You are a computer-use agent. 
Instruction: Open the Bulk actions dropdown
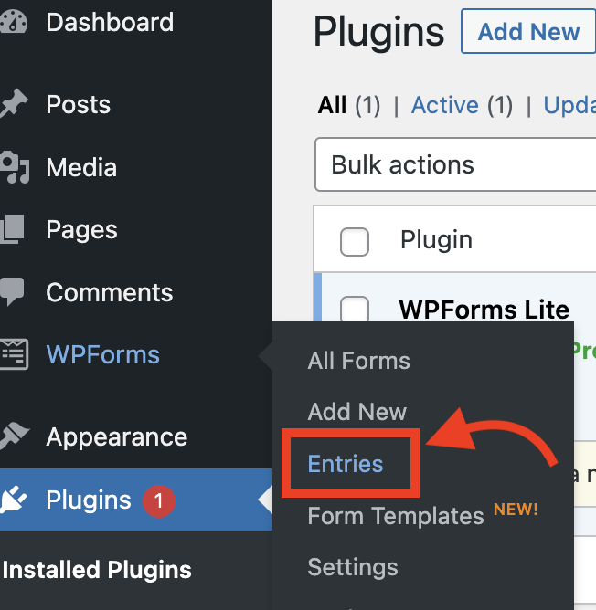[455, 164]
